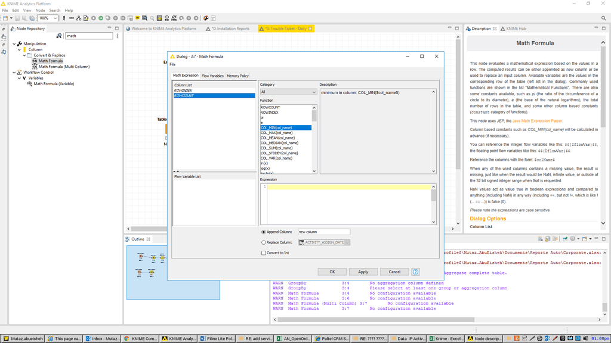Image resolution: width=611 pixels, height=343 pixels.
Task: Switch to the KNIME Hub tab
Action: tap(513, 29)
